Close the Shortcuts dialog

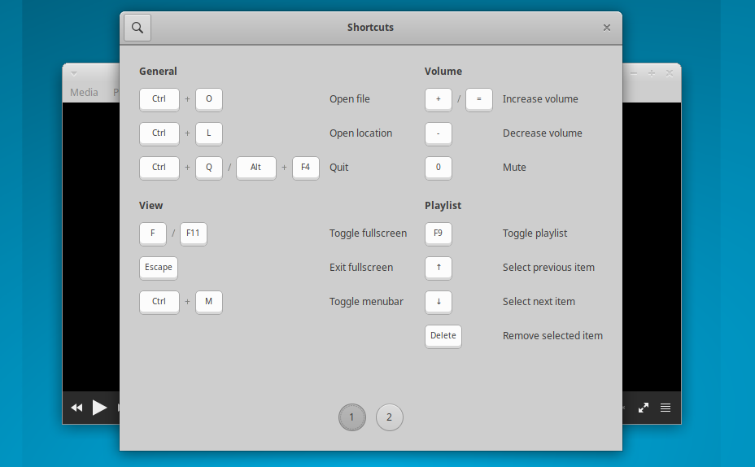606,28
